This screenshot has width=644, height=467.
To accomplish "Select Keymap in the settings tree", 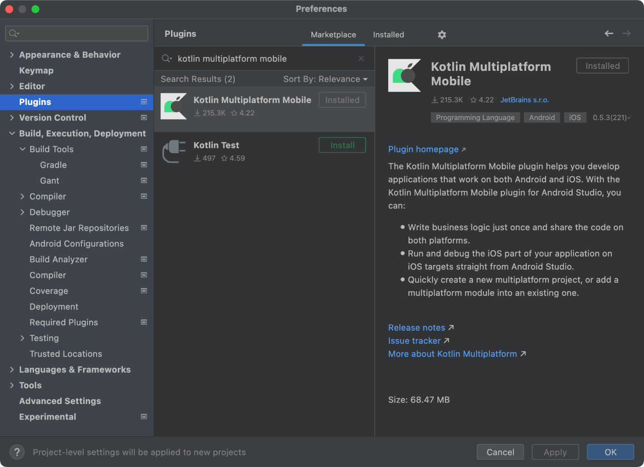I will [36, 70].
